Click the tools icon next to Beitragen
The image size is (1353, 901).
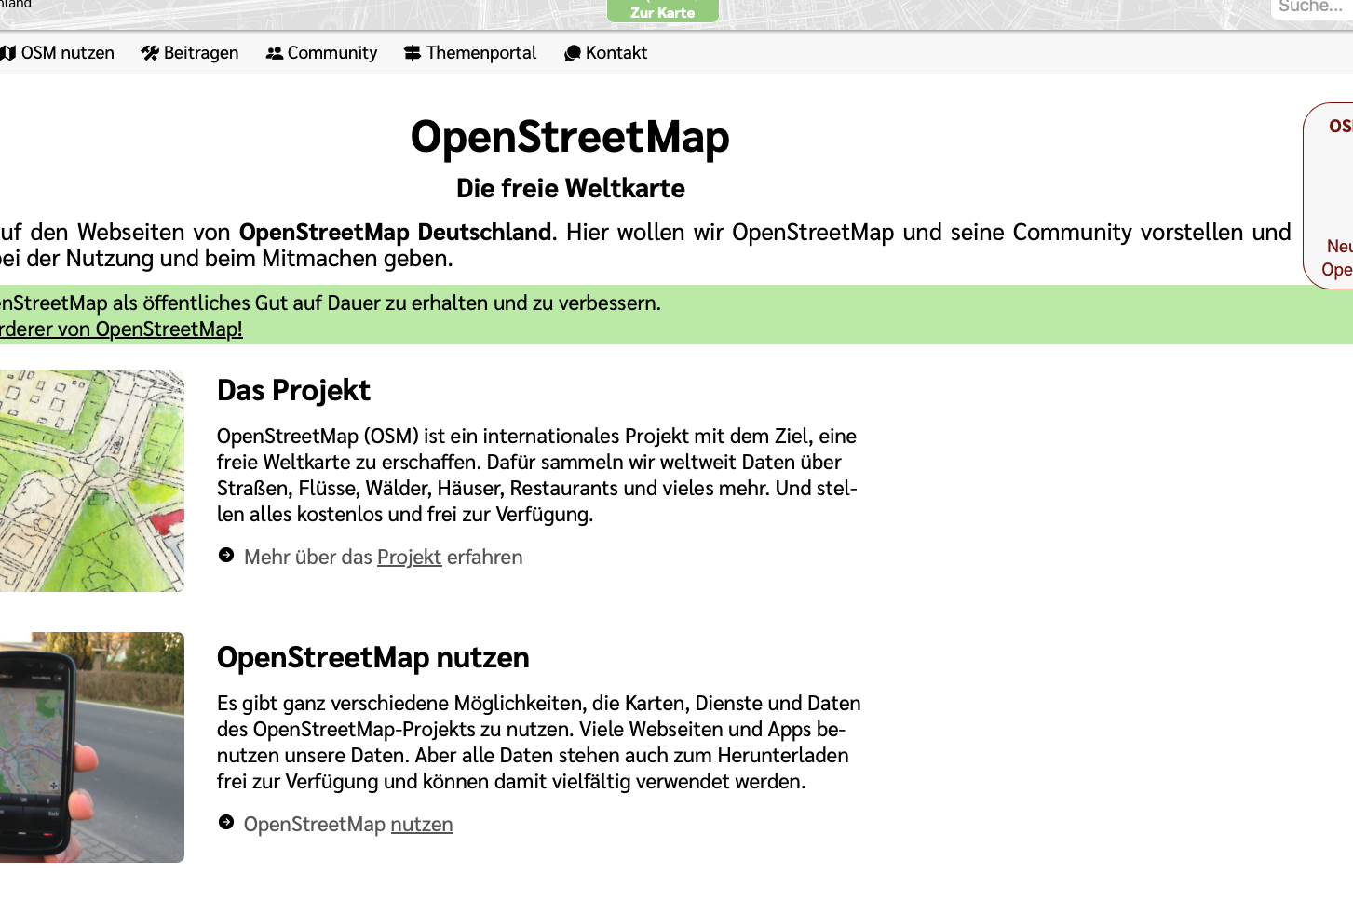pyautogui.click(x=150, y=53)
